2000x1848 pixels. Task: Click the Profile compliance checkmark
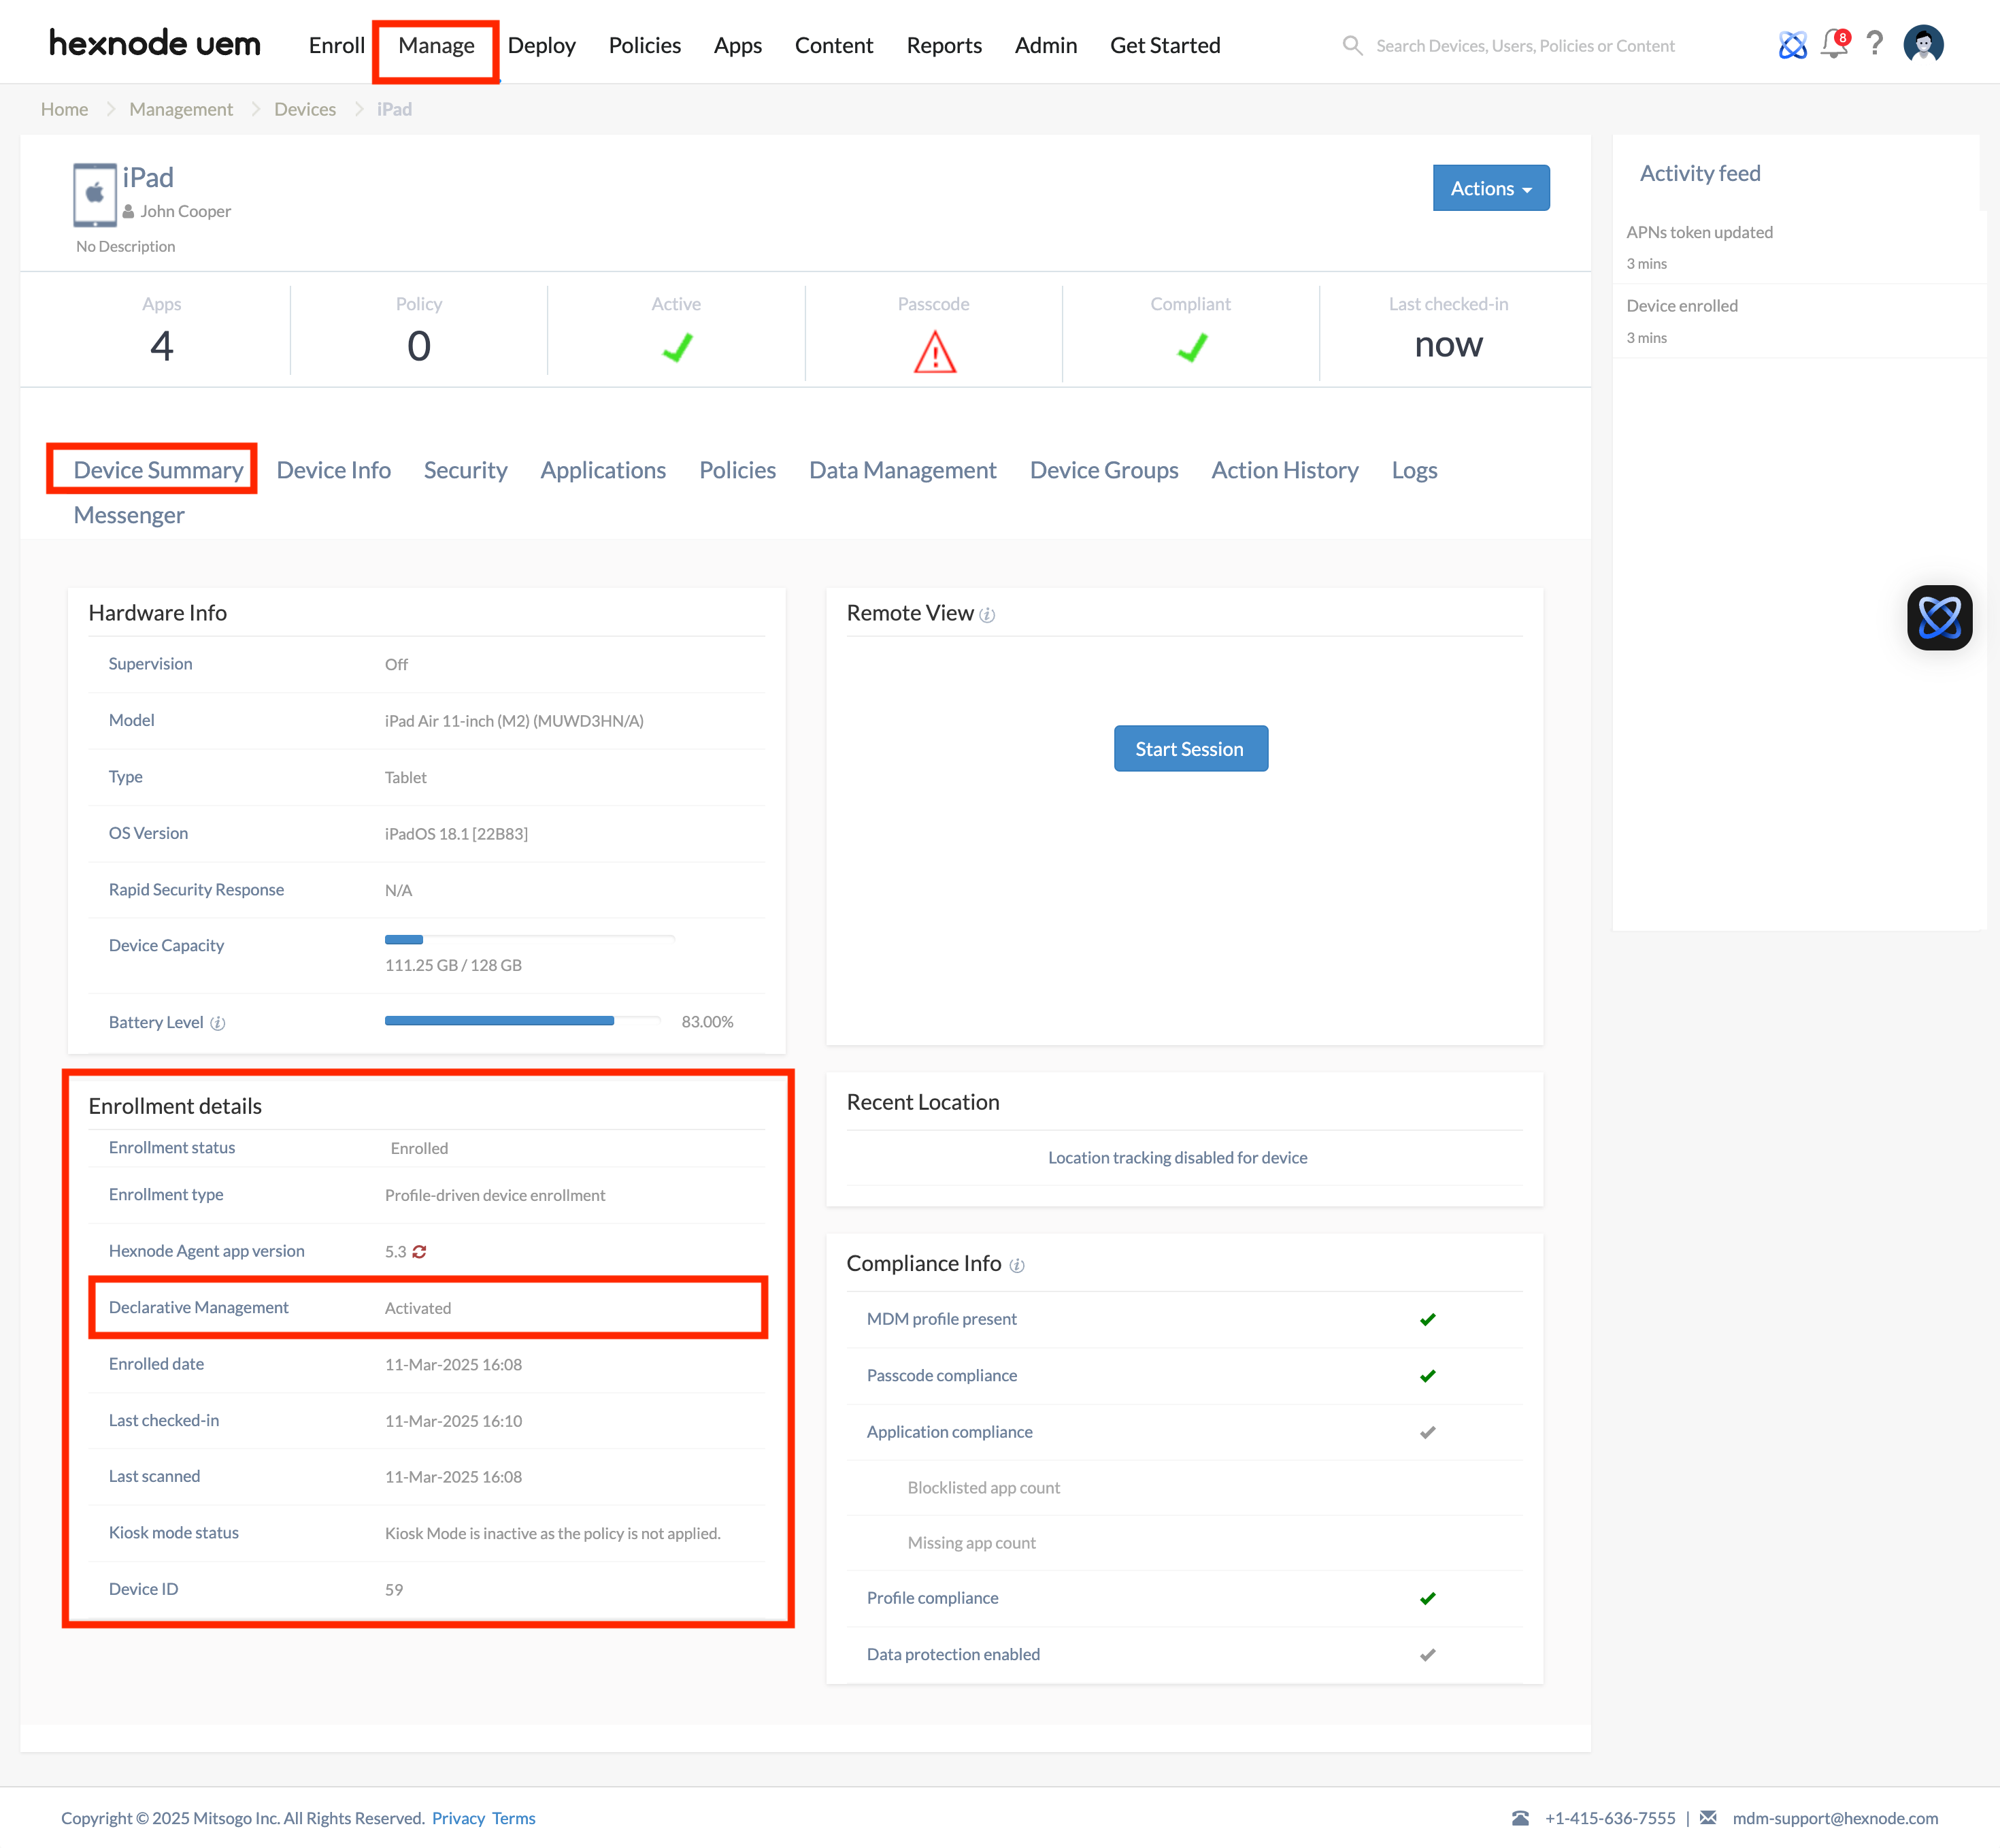[x=1427, y=1598]
